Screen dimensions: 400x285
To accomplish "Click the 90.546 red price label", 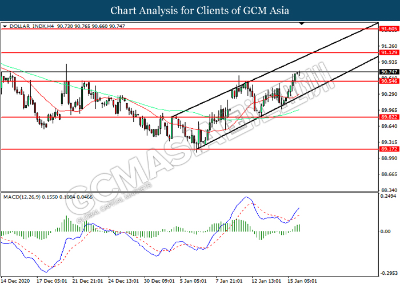I will pyautogui.click(x=389, y=82).
